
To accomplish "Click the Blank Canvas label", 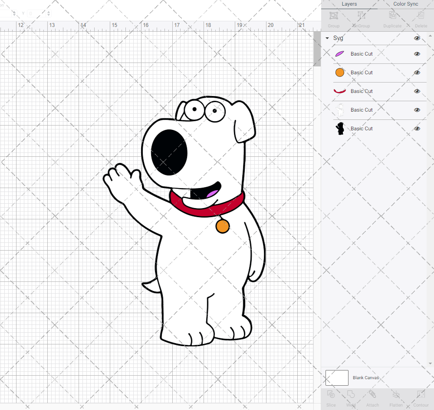I will pos(365,378).
